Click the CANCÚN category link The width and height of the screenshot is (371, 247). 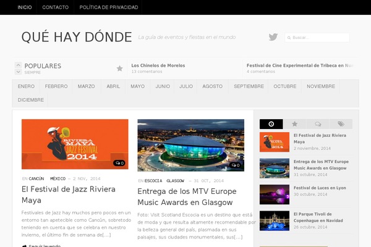tap(36, 178)
